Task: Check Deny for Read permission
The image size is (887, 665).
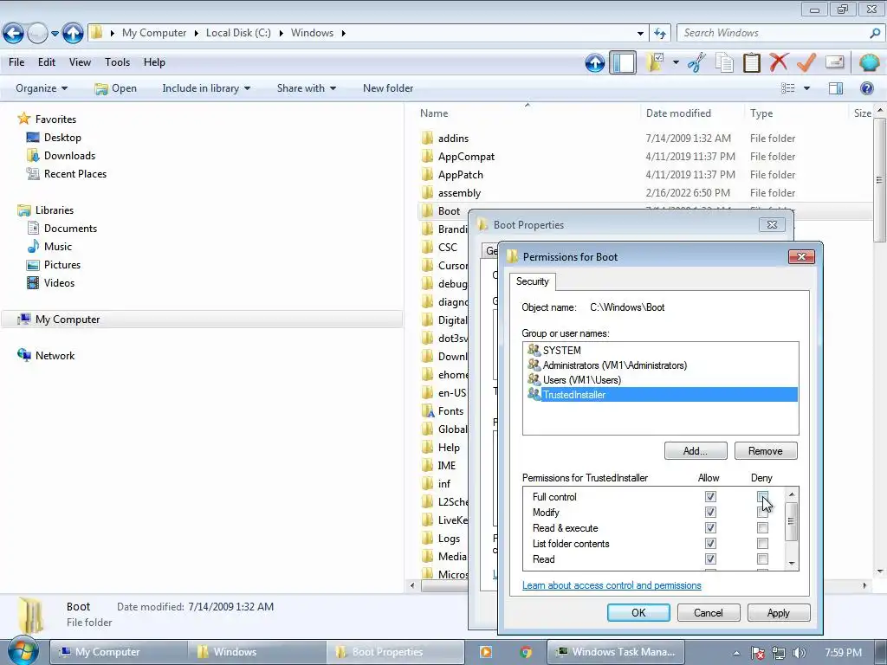Action: pos(762,558)
